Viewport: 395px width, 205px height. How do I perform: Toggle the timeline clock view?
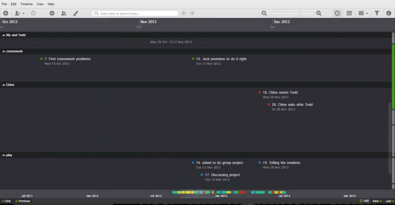click(x=337, y=13)
